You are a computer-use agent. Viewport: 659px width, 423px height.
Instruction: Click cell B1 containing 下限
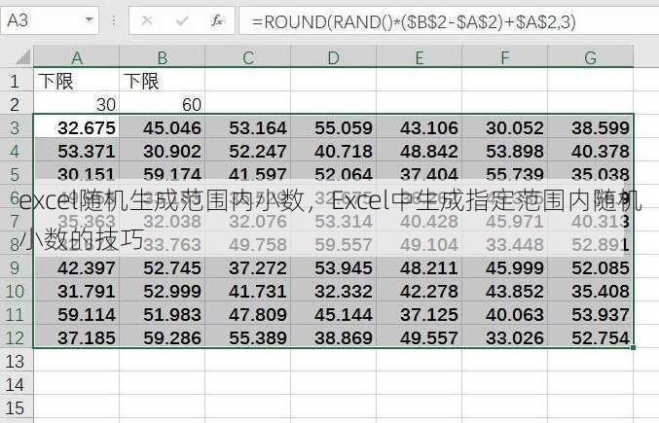click(x=163, y=81)
